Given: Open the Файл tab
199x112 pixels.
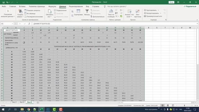Looking at the screenshot, I should 4,6.
